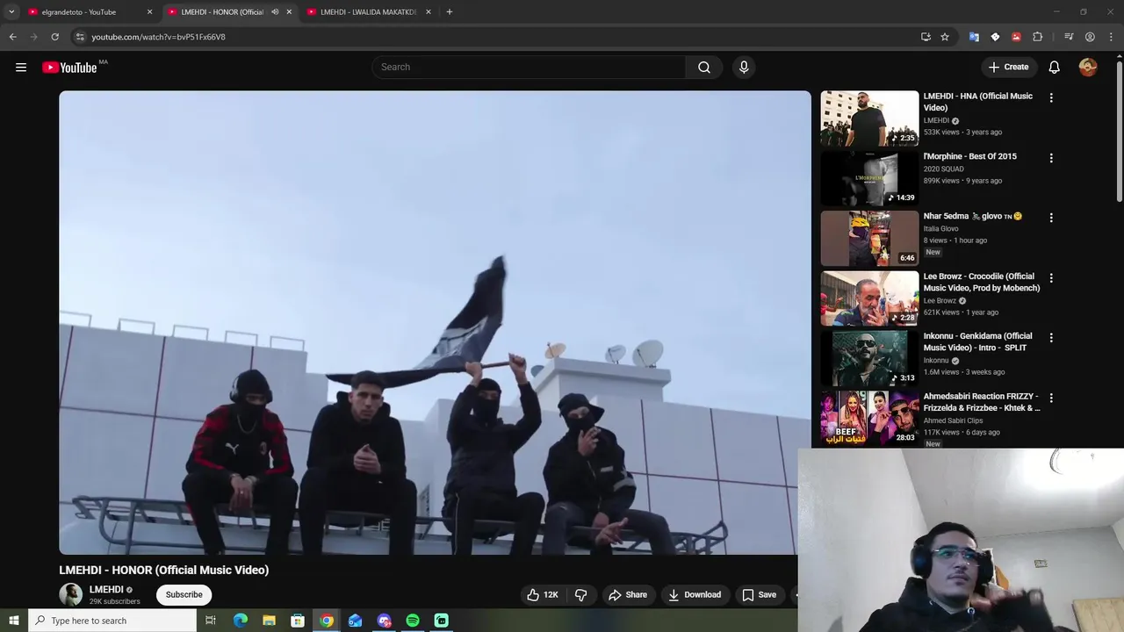Like the video with thumbs up
This screenshot has height=632, width=1124.
click(x=542, y=594)
